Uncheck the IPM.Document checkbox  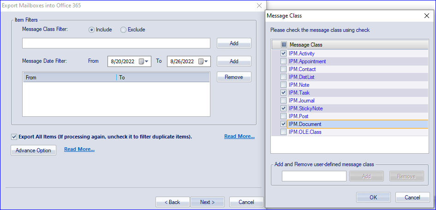pyautogui.click(x=283, y=124)
